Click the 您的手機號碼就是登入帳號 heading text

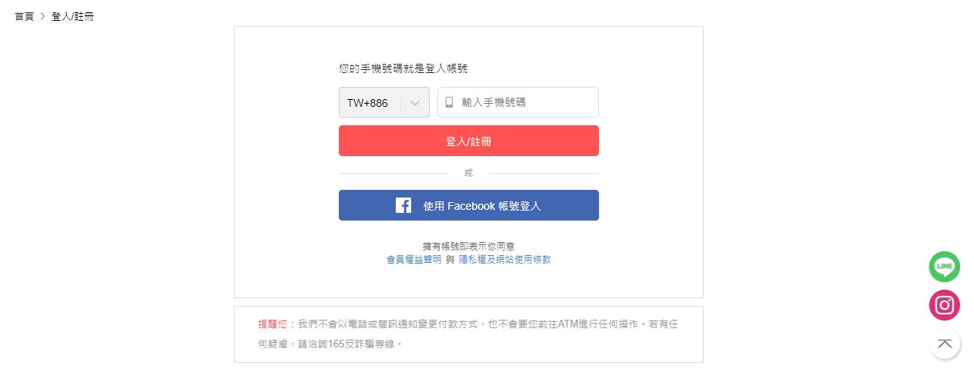click(403, 68)
